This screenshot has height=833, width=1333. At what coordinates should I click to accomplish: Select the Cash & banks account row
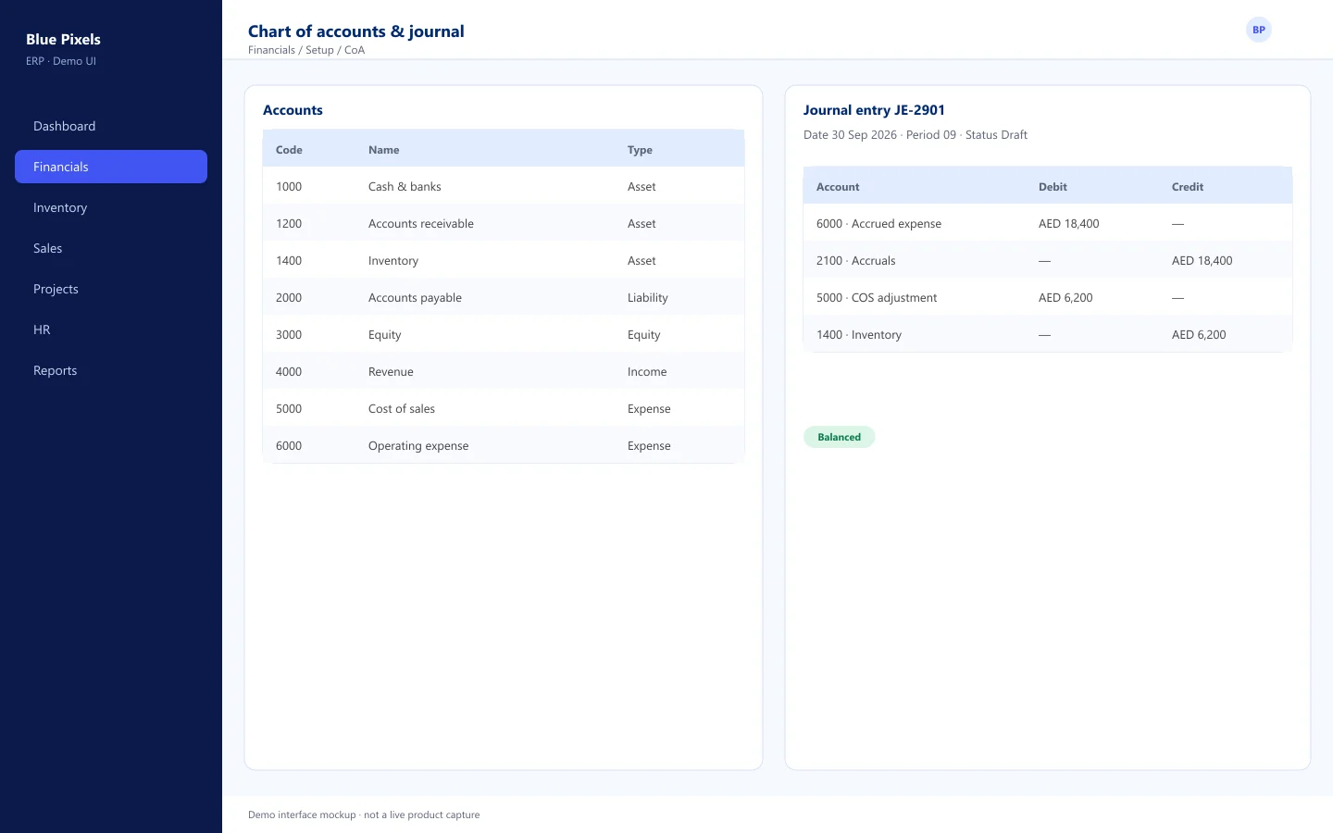click(x=504, y=186)
